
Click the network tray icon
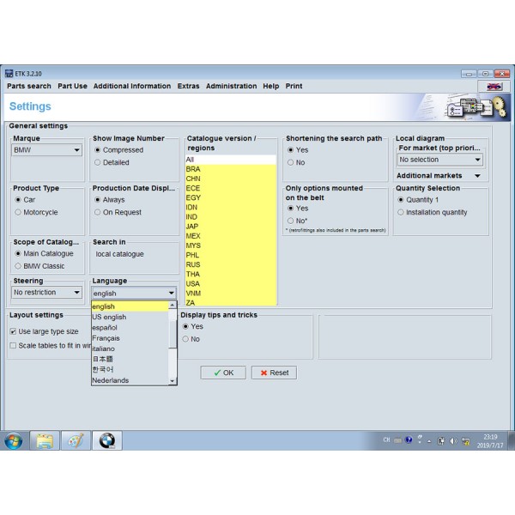[x=465, y=441]
